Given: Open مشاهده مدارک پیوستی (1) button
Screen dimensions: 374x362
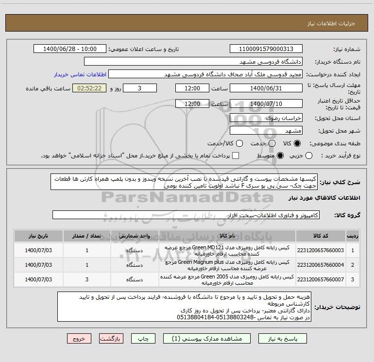Looking at the screenshot, I should click(x=207, y=339).
